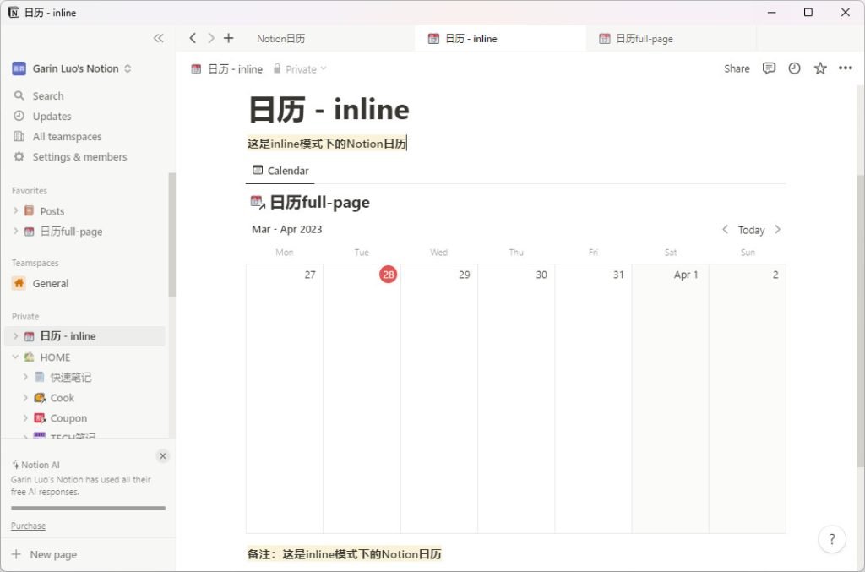Favorite this page with the star icon

click(x=820, y=68)
